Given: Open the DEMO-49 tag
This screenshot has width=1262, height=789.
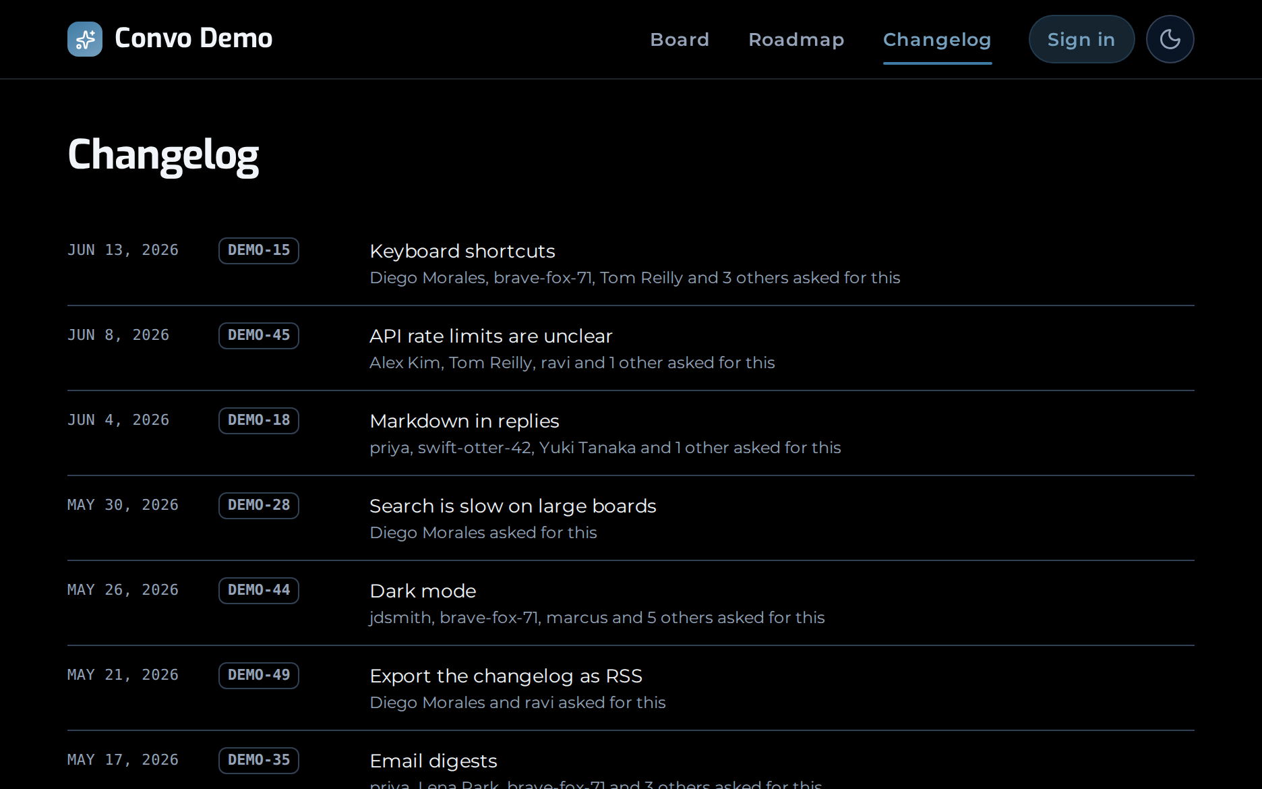Looking at the screenshot, I should tap(259, 675).
